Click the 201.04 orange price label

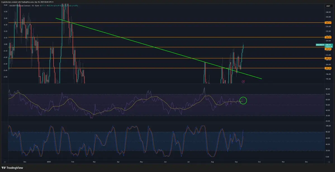[328, 68]
